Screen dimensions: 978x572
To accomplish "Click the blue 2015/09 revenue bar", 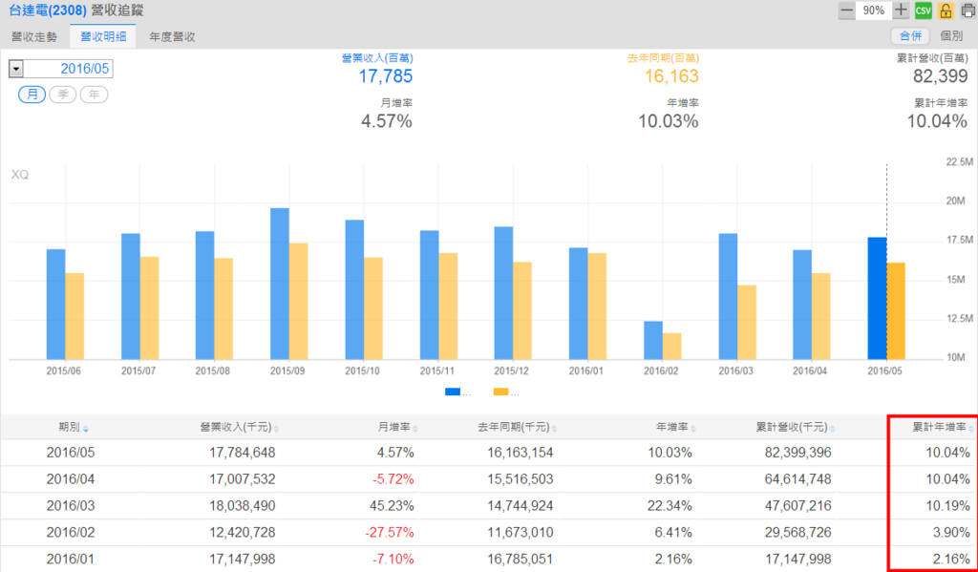I will pos(280,284).
